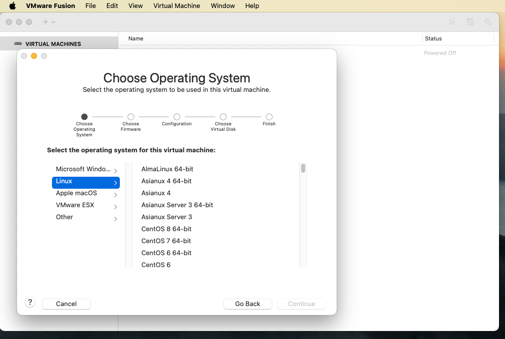Select CentOS 6 64-bit
Viewport: 505px width, 339px height.
[x=166, y=253]
